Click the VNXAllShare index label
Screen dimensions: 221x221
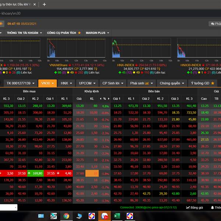[x=58, y=65]
